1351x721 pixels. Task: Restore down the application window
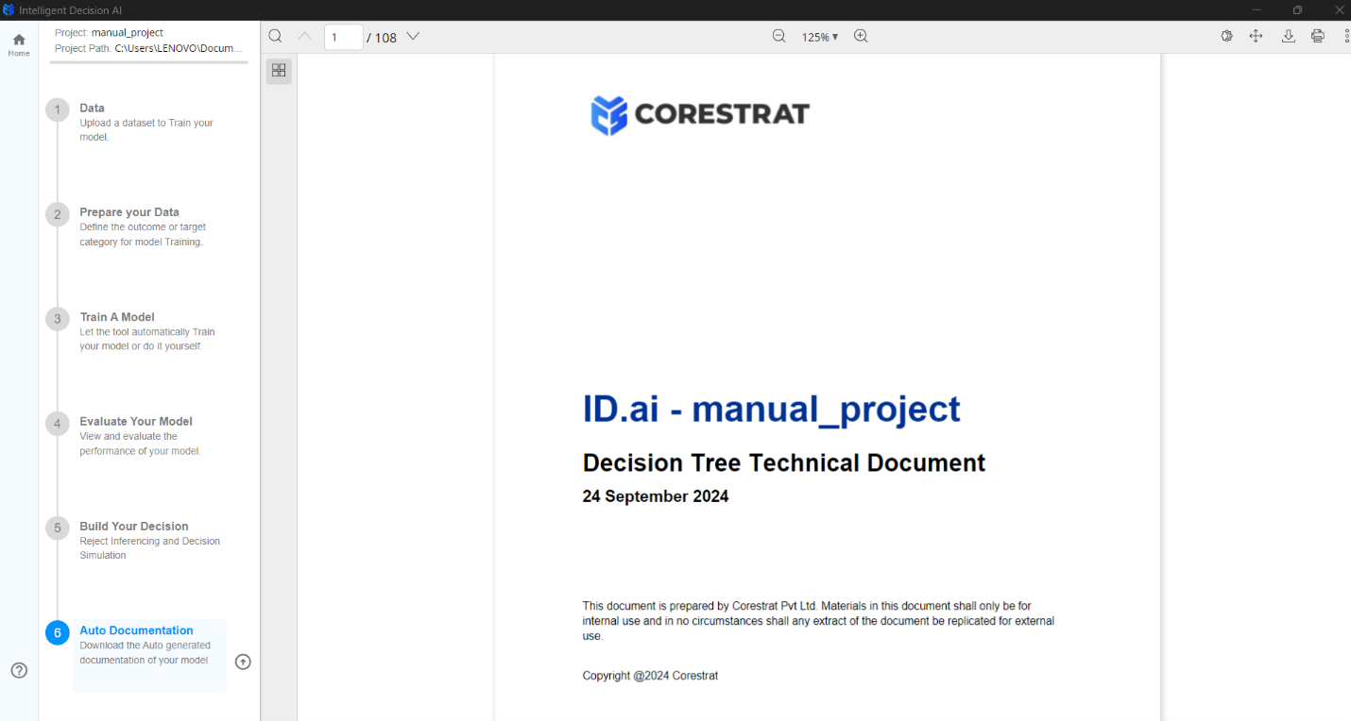click(x=1297, y=9)
